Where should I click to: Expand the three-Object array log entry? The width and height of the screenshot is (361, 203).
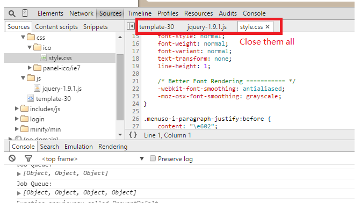(19, 174)
